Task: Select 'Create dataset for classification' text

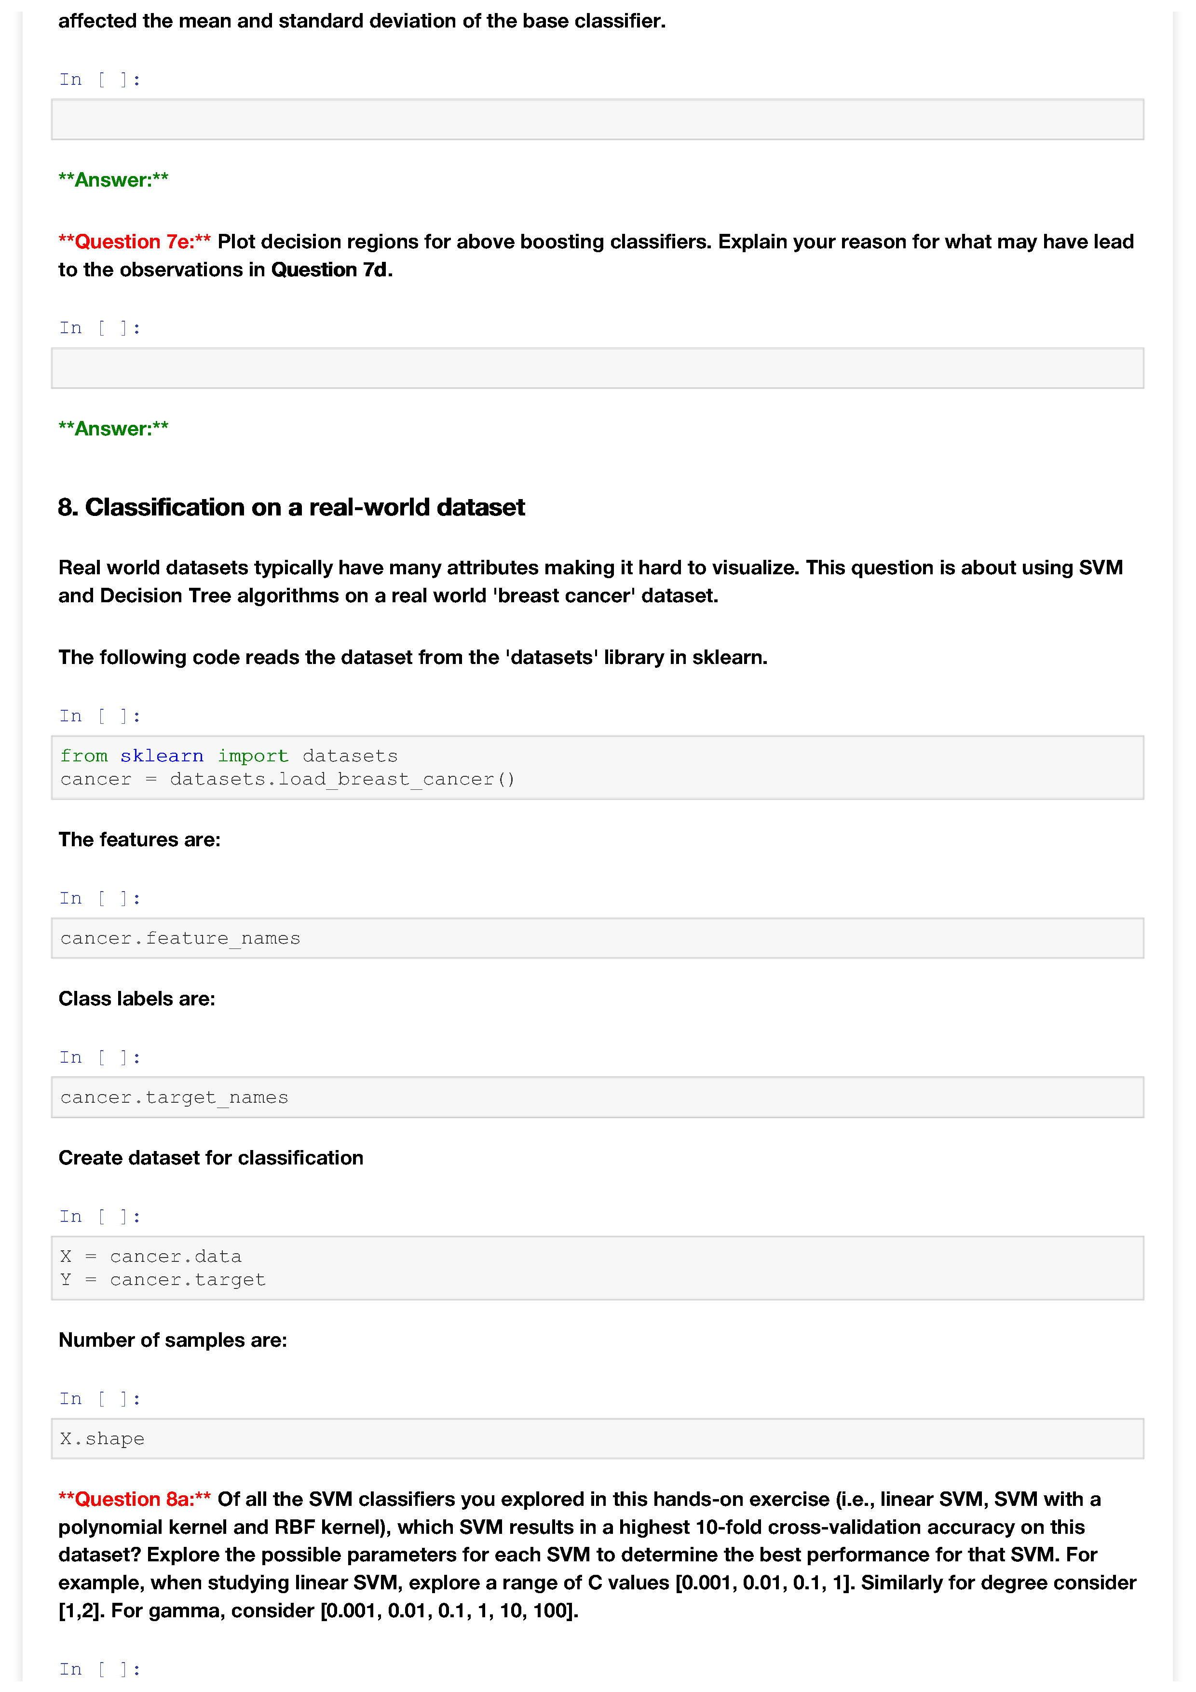Action: click(x=211, y=1157)
